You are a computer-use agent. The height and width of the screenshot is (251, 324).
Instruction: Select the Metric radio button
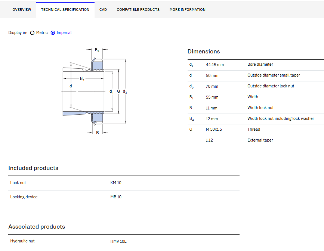(x=32, y=33)
